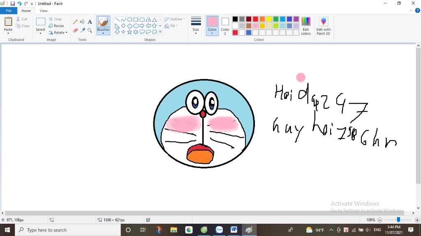
Task: Select the Fill with color bucket tool
Action: [x=83, y=22]
